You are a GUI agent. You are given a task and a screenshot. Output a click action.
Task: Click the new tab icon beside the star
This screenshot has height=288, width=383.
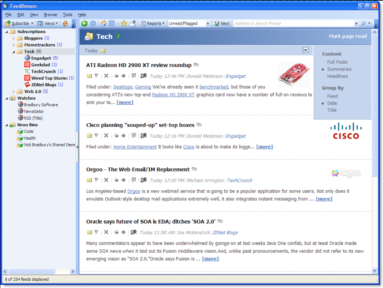(133, 24)
